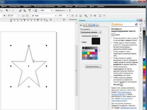
Task: Open the Растровые изображения menu
Action: coord(44,6)
